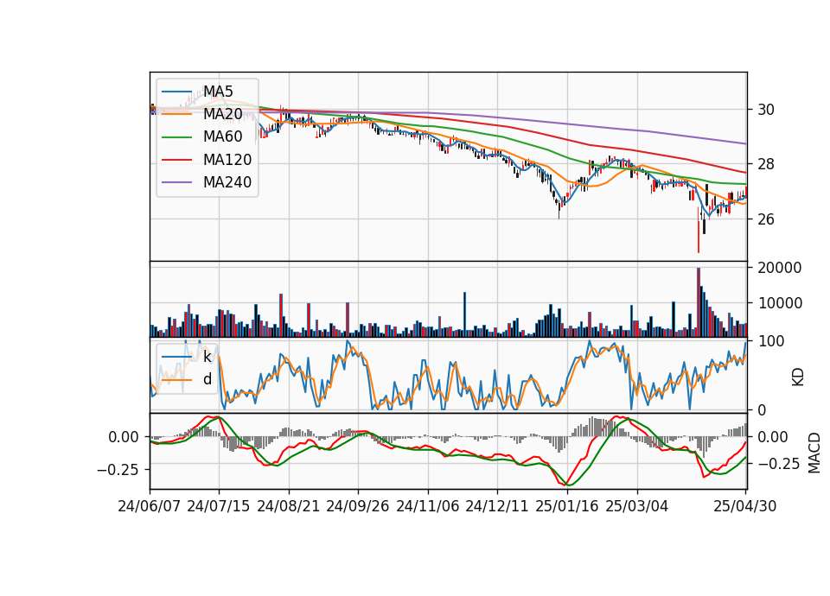Click the KD axis value 100
Viewport: 830px width, 596px height.
pos(770,341)
